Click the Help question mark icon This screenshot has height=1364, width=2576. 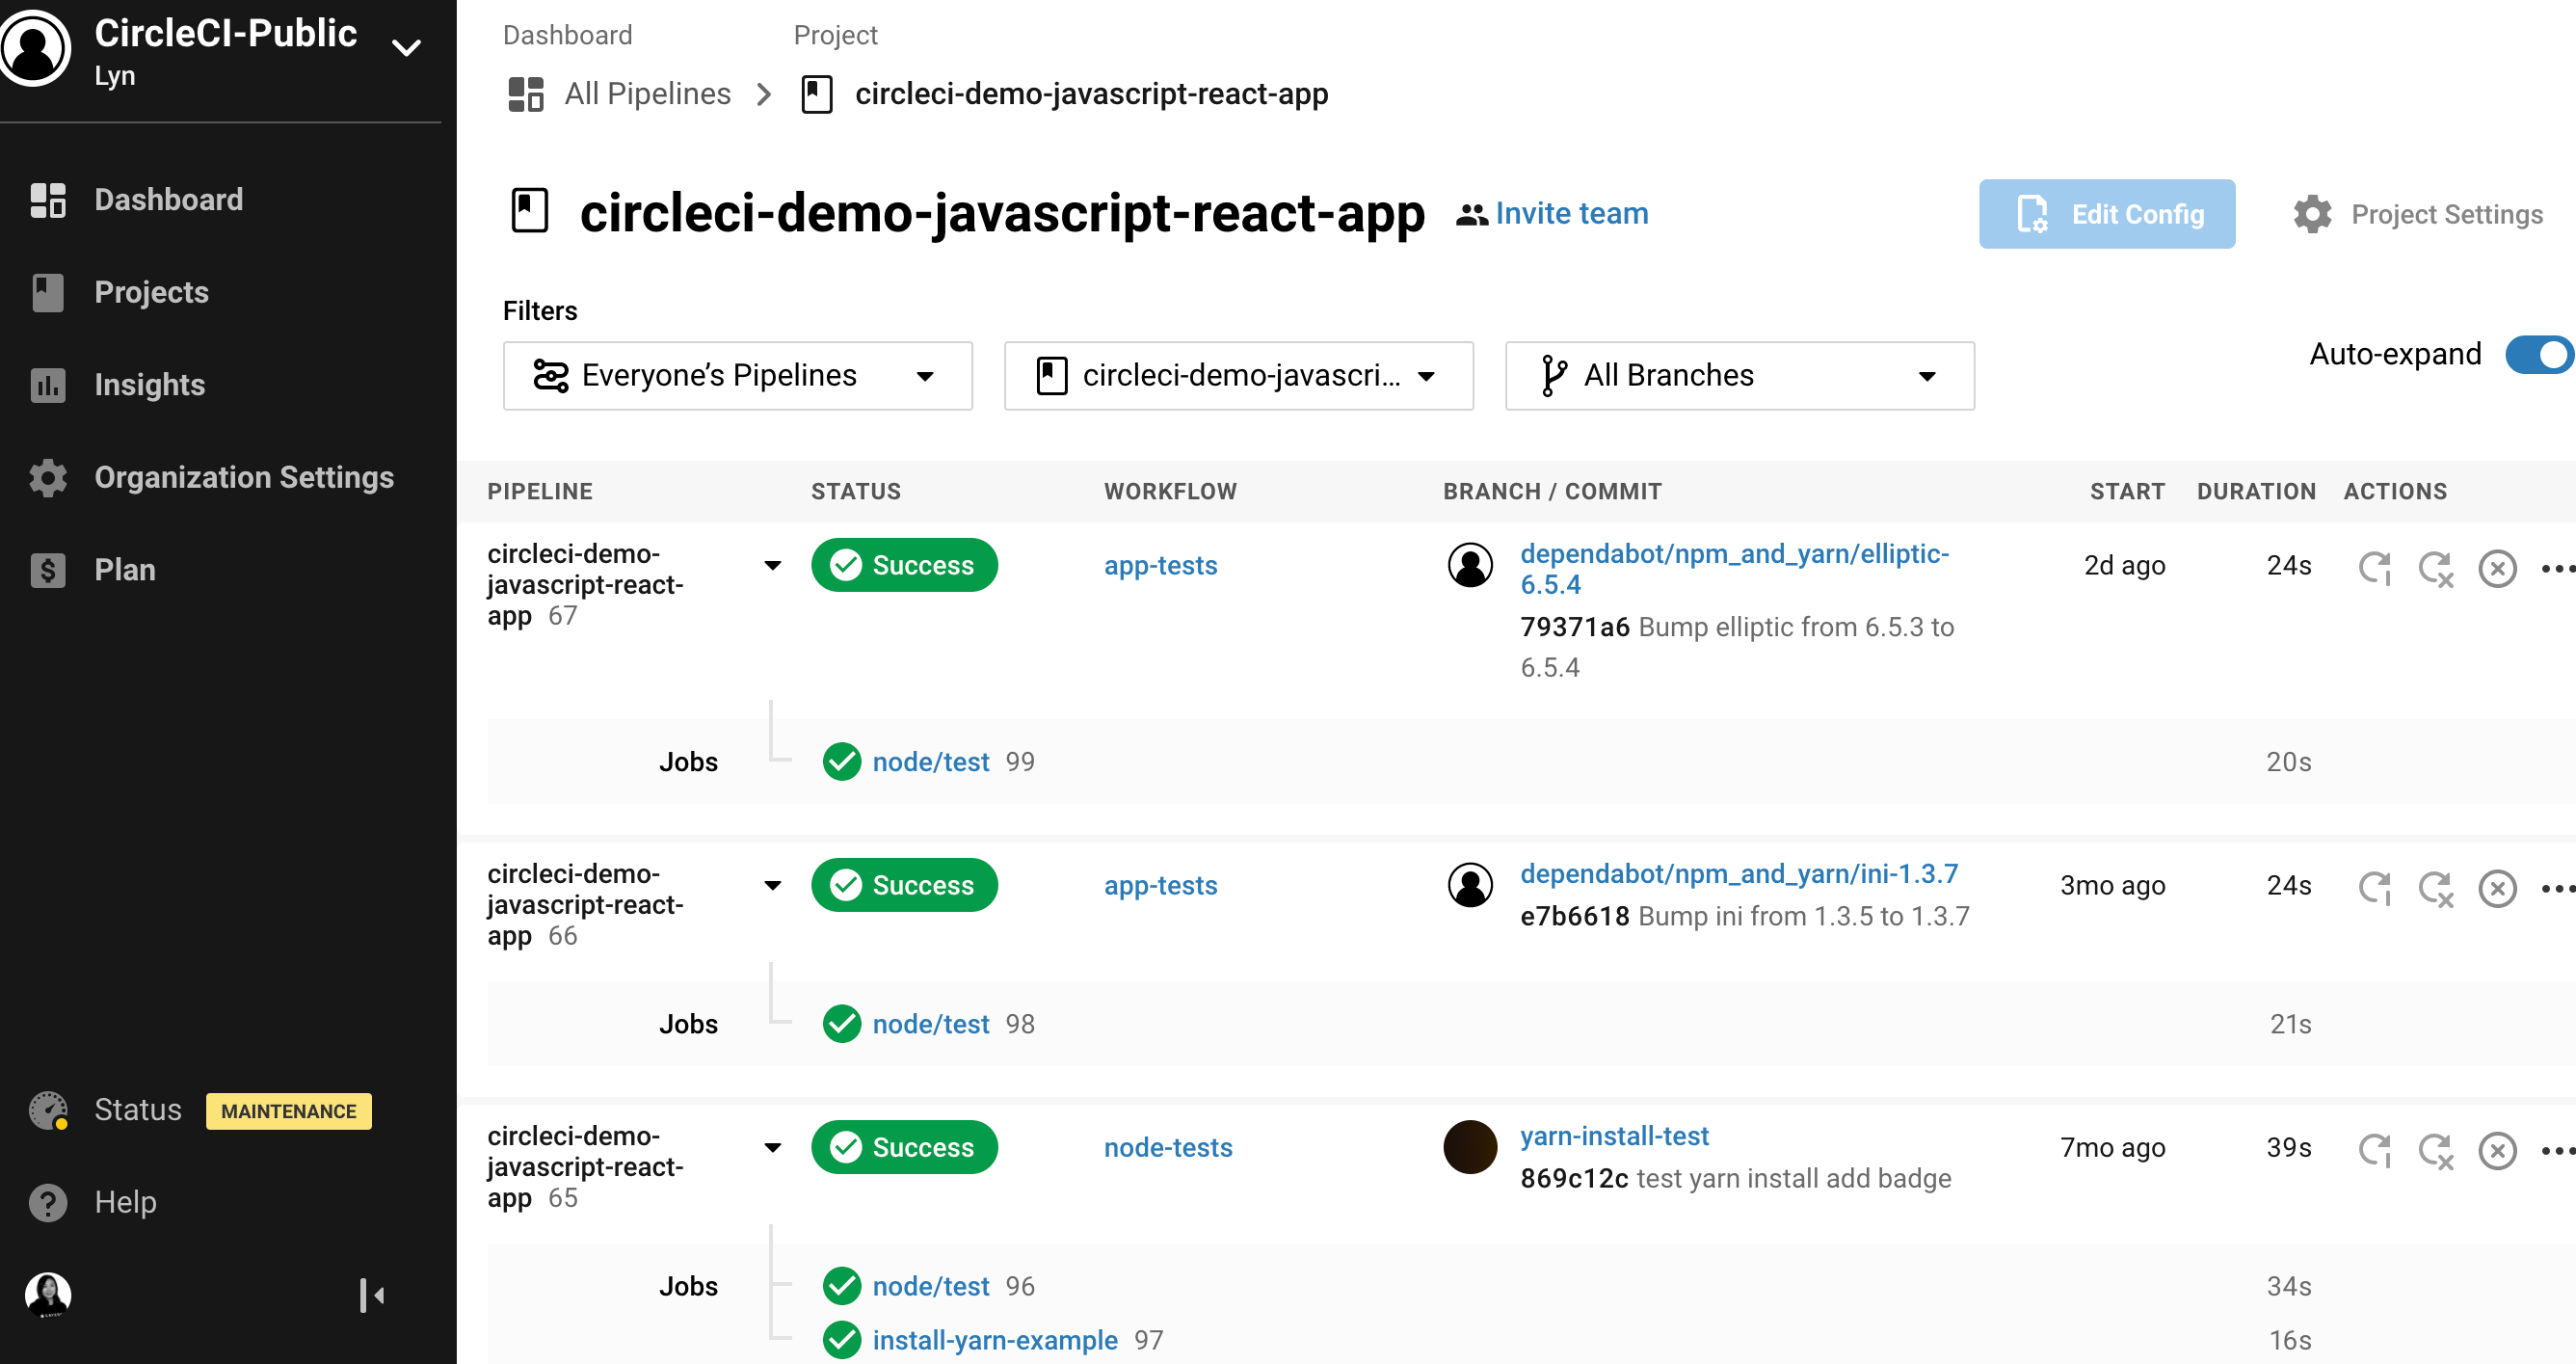(48, 1202)
